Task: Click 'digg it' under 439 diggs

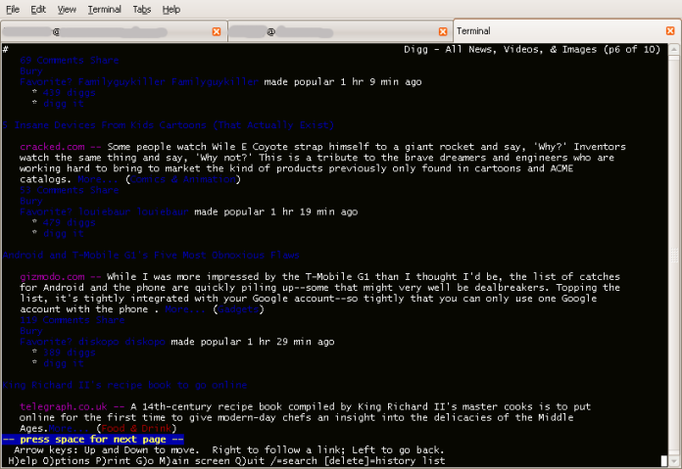Action: coord(63,104)
